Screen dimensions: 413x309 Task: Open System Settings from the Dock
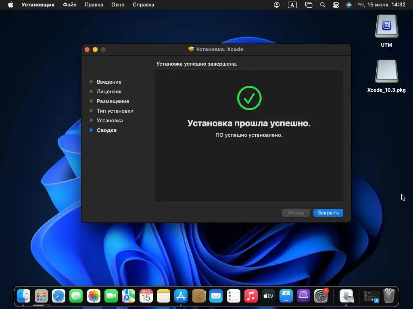pyautogui.click(x=321, y=296)
